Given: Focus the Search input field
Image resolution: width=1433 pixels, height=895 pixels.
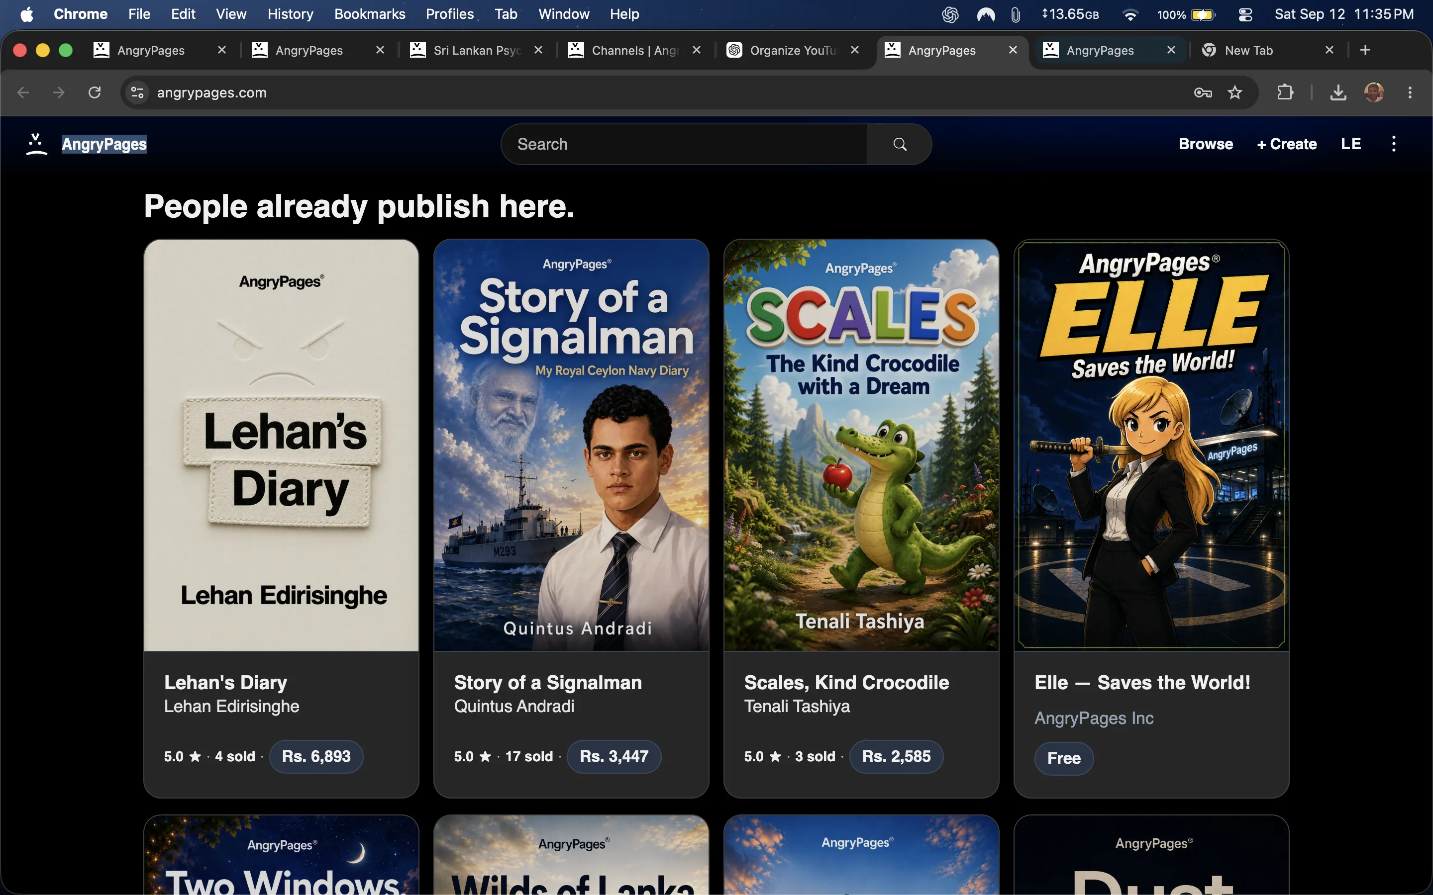Looking at the screenshot, I should pyautogui.click(x=684, y=144).
